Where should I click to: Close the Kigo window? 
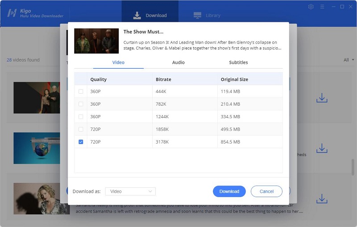coord(351,7)
